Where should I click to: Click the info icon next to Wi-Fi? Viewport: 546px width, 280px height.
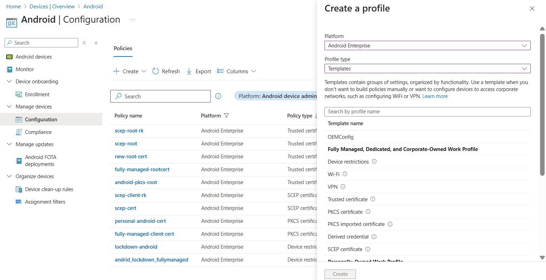tap(345, 174)
